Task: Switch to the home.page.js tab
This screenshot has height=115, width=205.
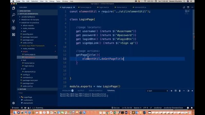Action: click(86, 7)
